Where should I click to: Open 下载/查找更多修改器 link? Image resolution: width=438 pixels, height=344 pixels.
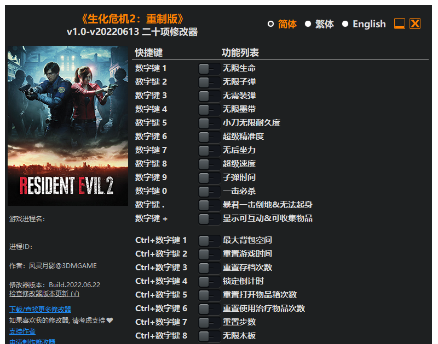click(40, 309)
